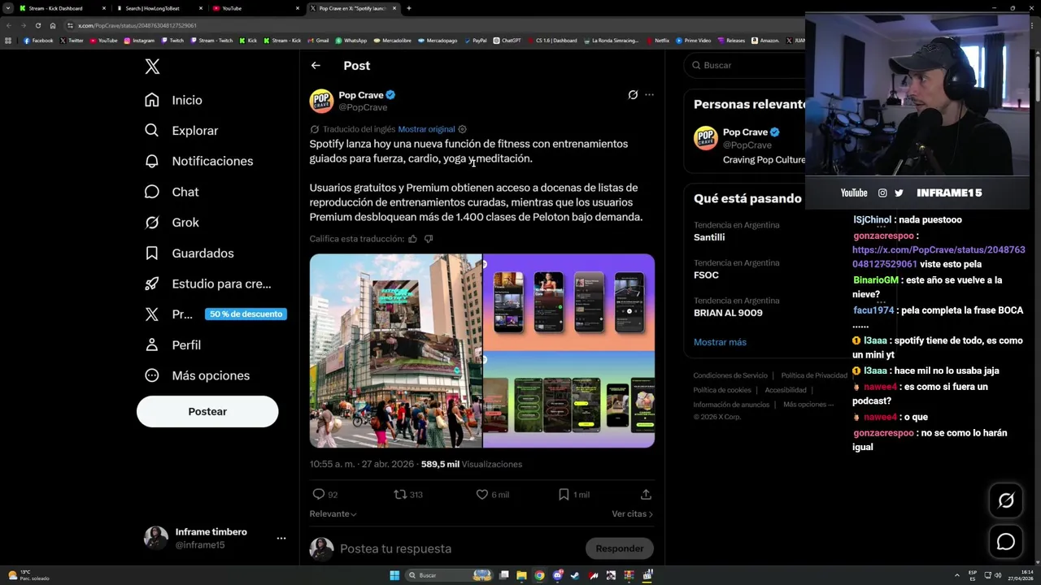The width and height of the screenshot is (1041, 585).
Task: Show hidden tray icons chevron
Action: (x=956, y=575)
